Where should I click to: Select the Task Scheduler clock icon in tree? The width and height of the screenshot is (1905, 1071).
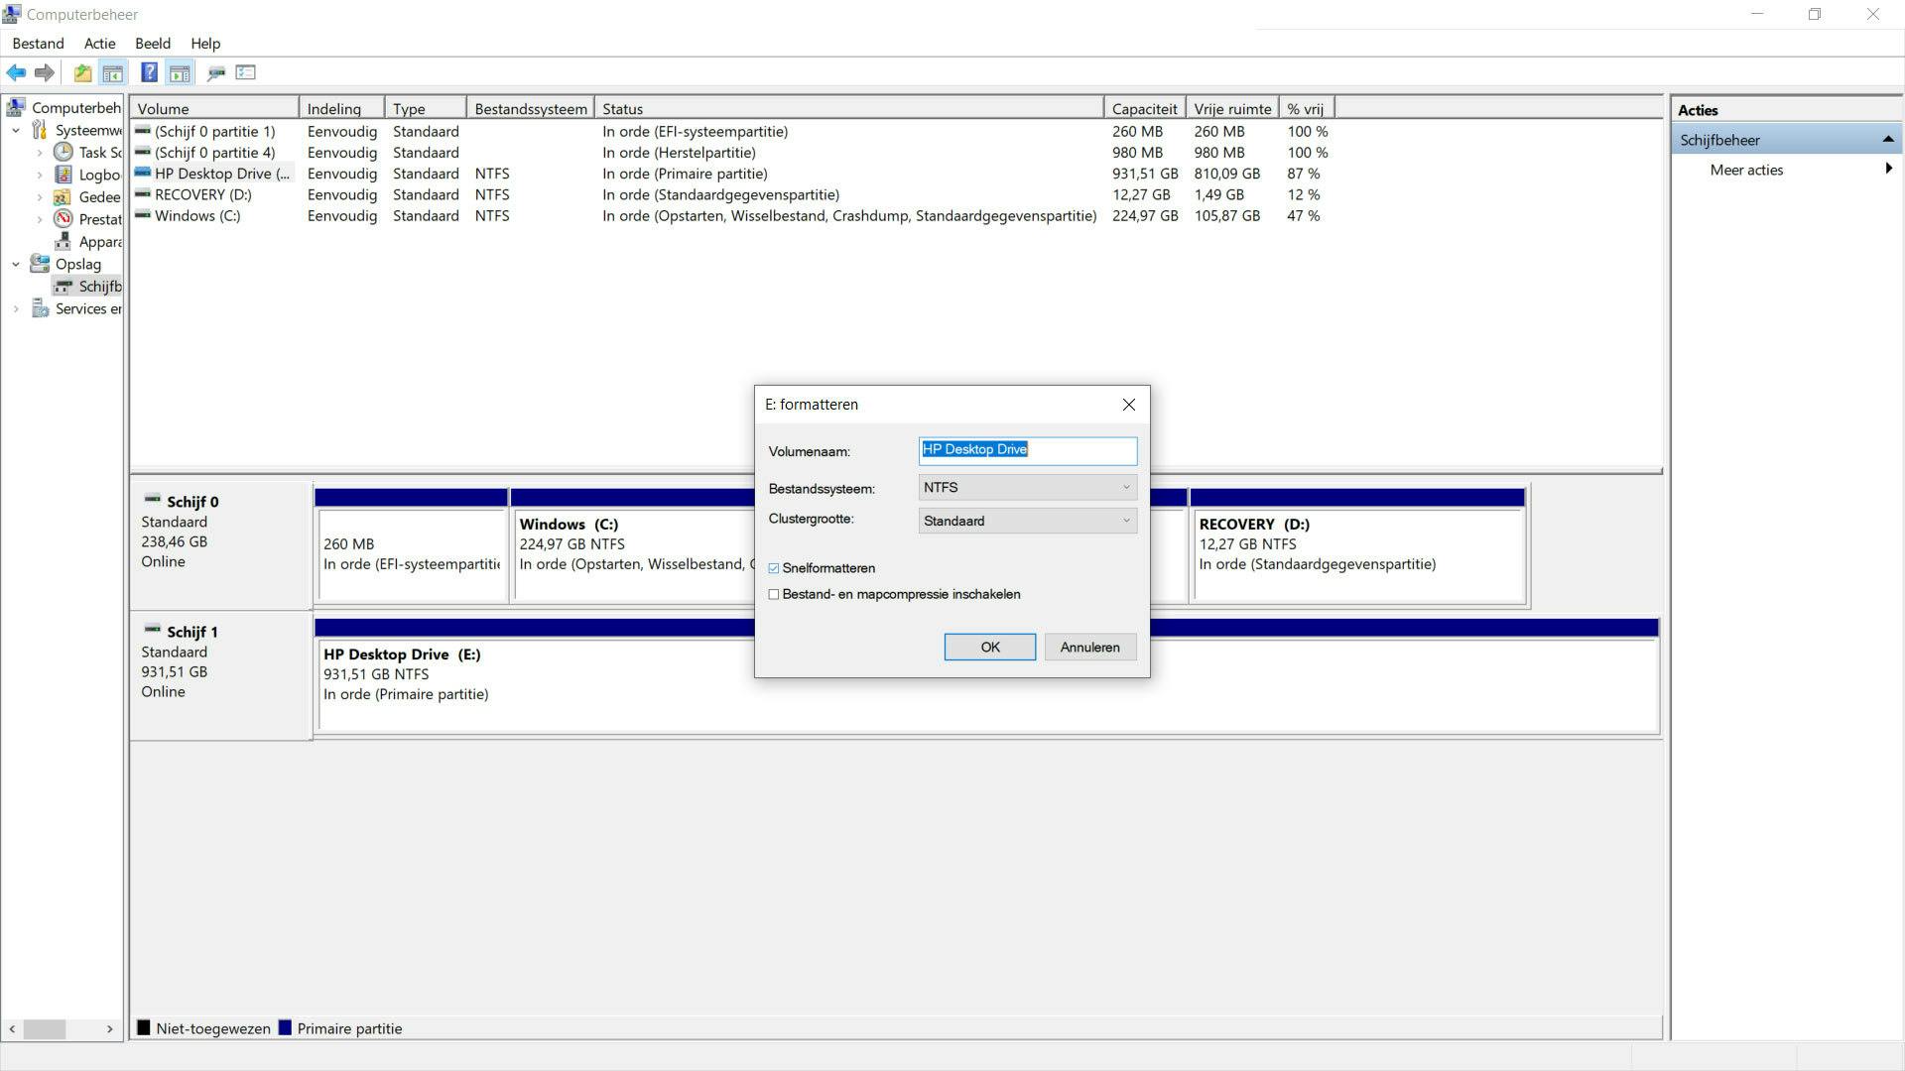pos(63,152)
